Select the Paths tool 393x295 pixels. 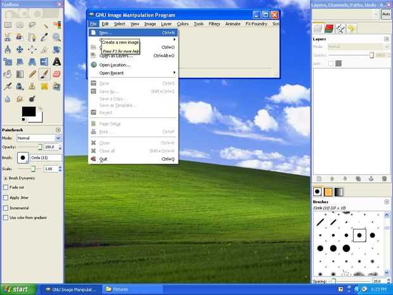pyautogui.click(x=32, y=37)
